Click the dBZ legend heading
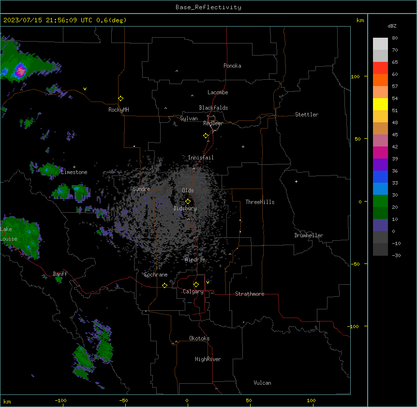 tap(392, 26)
